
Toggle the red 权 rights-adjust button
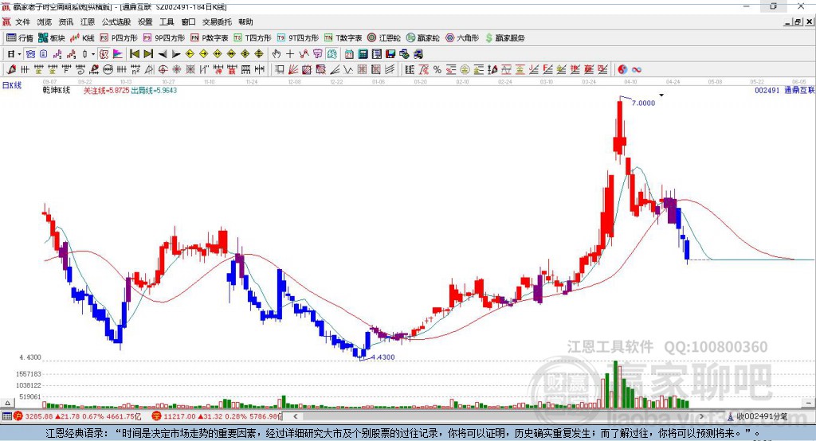104,54
